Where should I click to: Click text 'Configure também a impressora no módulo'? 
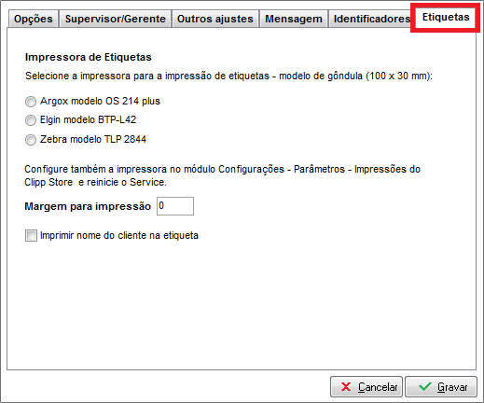point(119,169)
